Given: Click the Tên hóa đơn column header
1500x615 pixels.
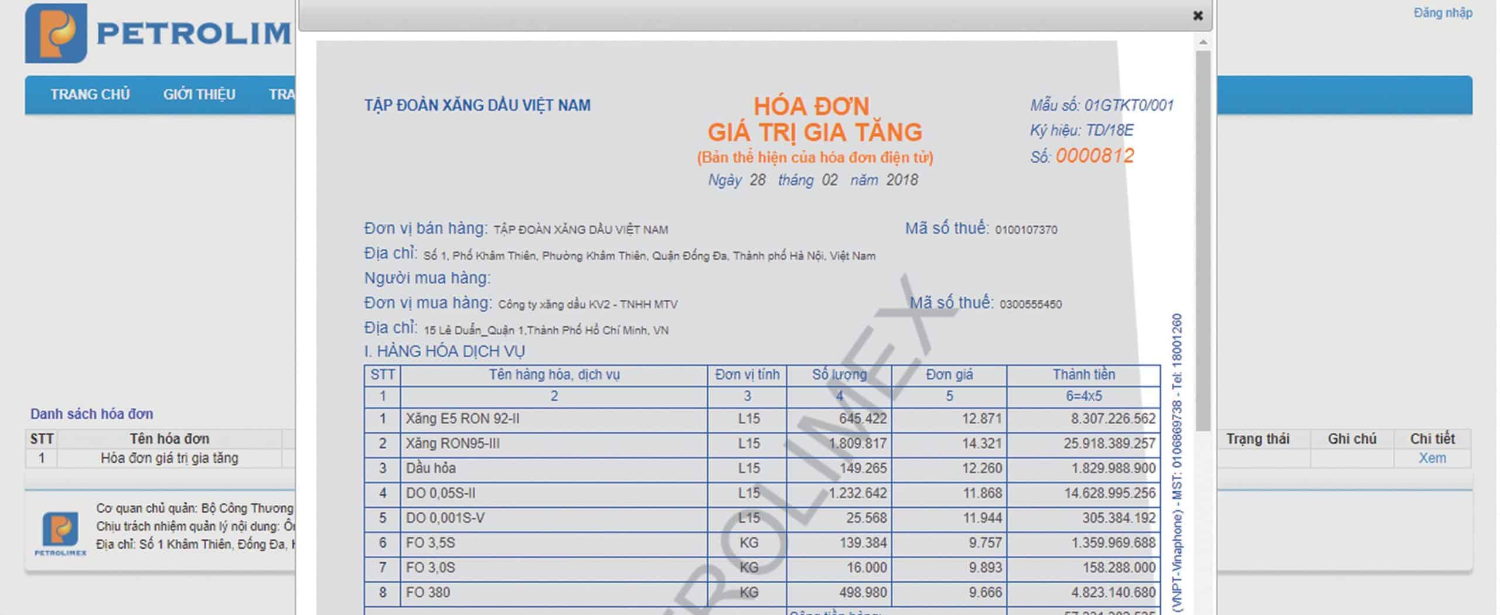Looking at the screenshot, I should tap(169, 439).
